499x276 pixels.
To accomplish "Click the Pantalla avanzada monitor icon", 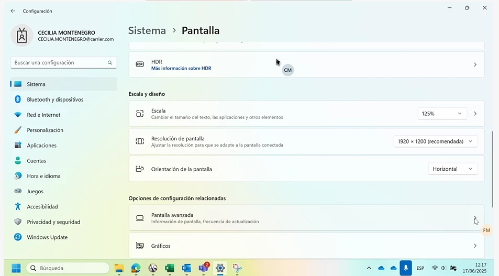I will coord(140,218).
